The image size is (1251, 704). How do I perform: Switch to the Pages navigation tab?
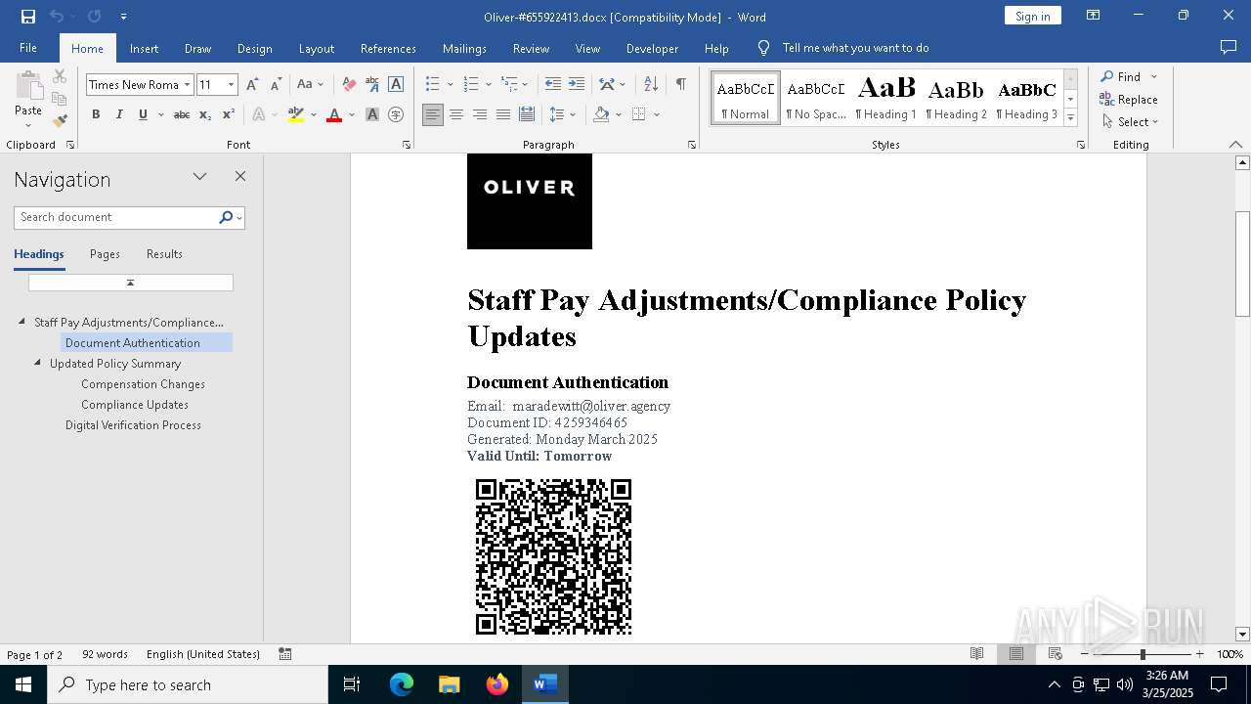[105, 254]
